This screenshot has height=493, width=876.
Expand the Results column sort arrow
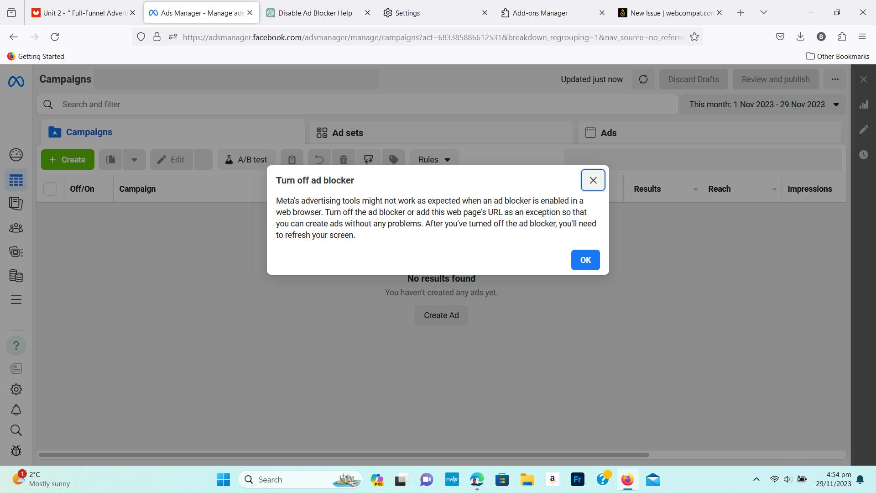(695, 189)
